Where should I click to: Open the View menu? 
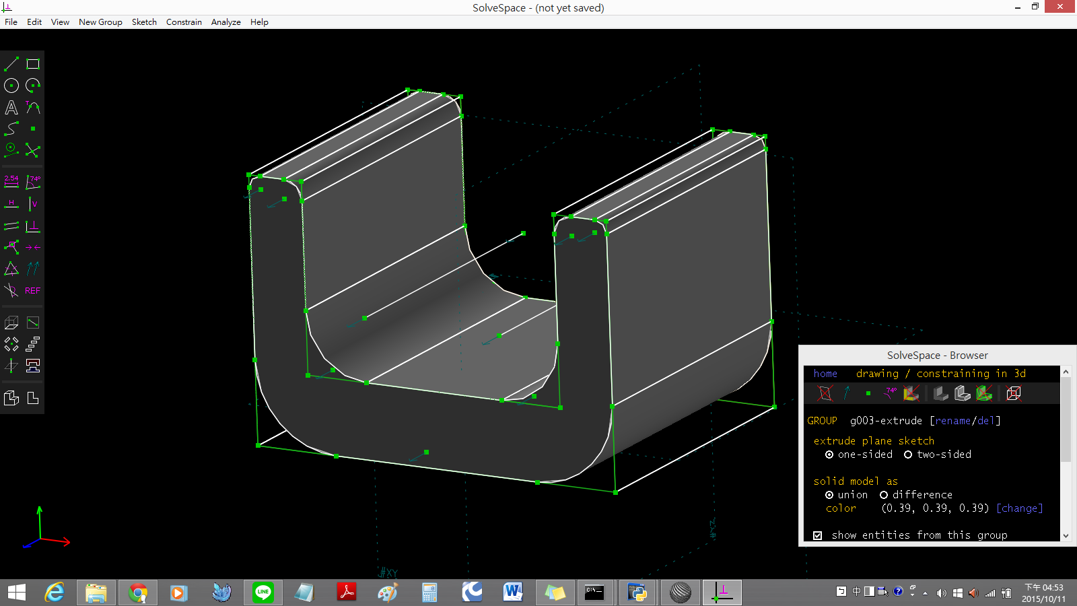[60, 22]
